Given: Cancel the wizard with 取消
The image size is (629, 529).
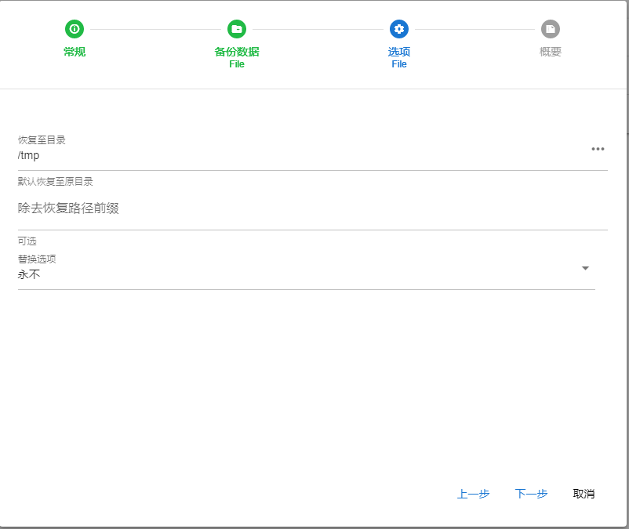Looking at the screenshot, I should click(584, 494).
